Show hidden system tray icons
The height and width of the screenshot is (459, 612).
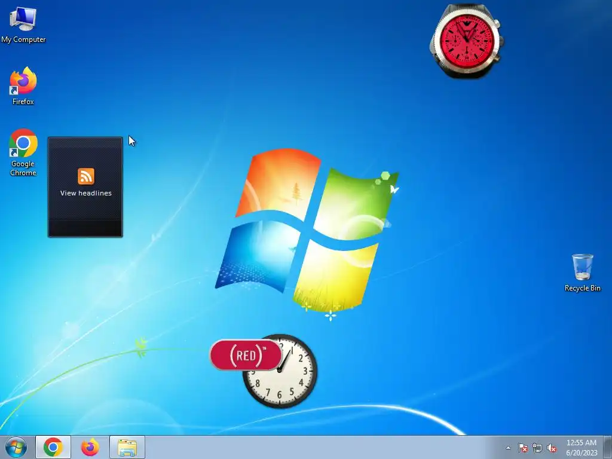(x=508, y=448)
